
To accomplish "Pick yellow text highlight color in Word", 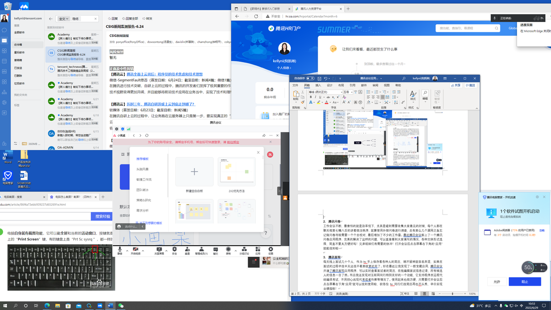I will click(318, 102).
